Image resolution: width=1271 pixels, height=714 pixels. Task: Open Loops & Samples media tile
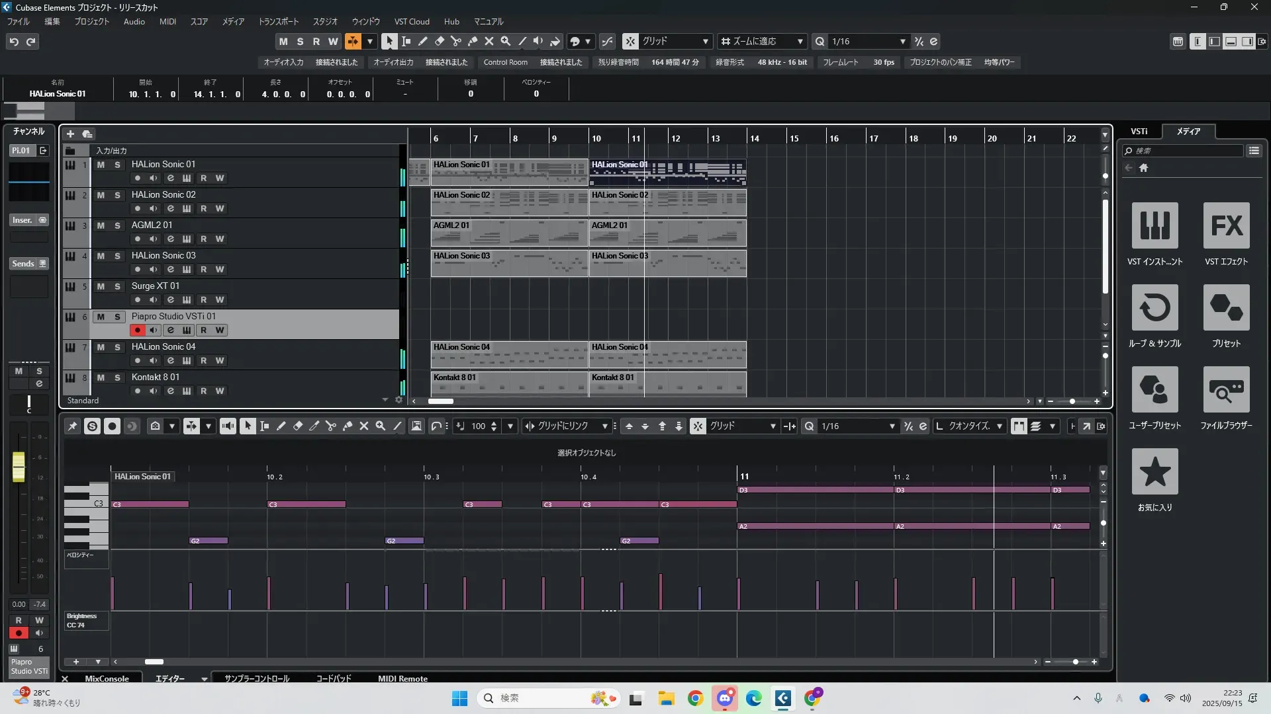(x=1154, y=308)
